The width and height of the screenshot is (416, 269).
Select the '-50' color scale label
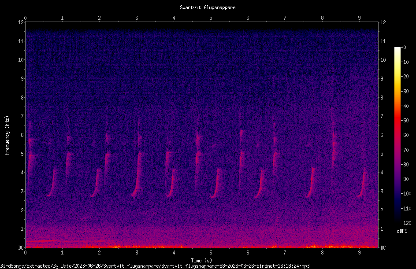coord(405,121)
